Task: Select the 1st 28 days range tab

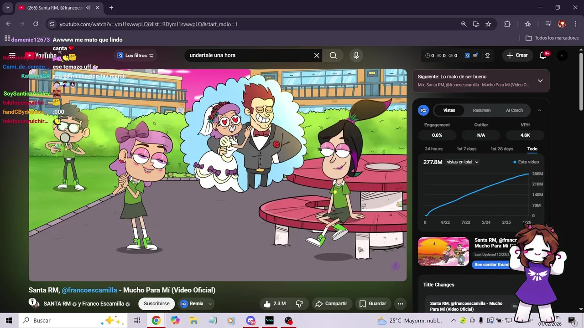Action: tap(502, 149)
